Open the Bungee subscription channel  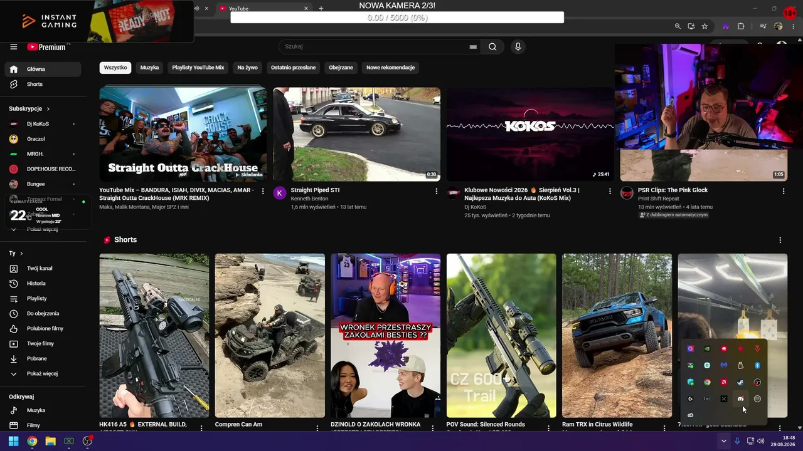pos(43,184)
